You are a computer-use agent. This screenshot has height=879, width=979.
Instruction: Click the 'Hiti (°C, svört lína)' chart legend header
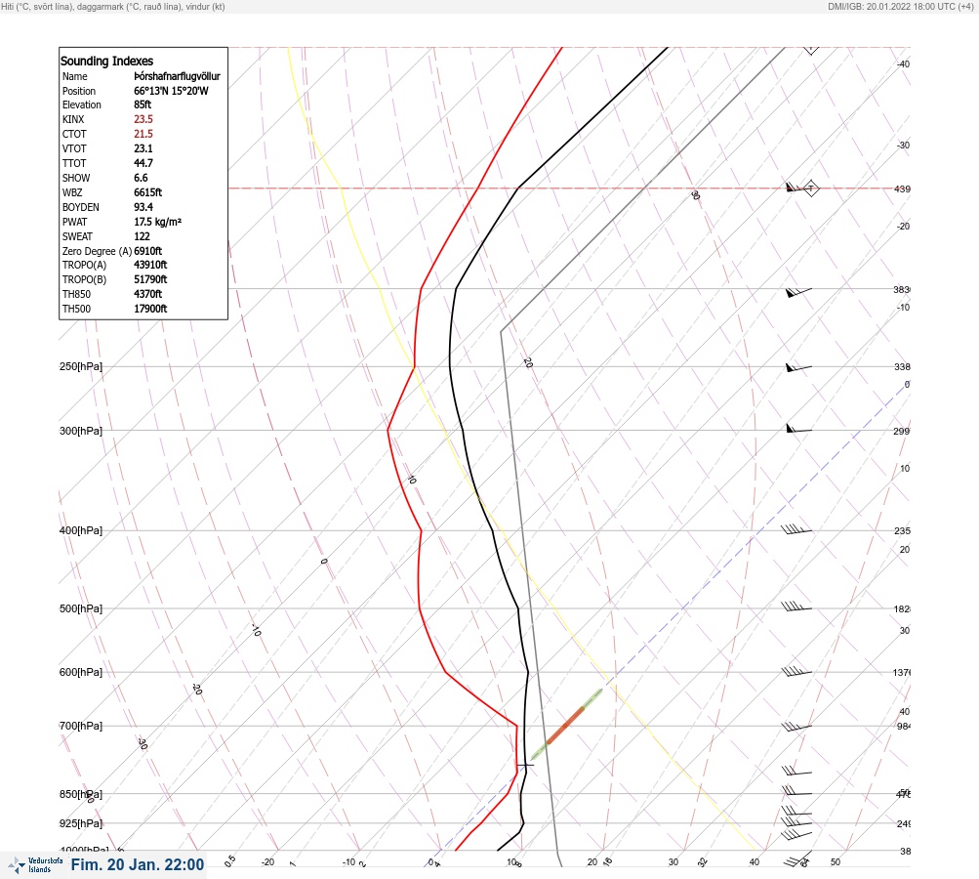113,6
